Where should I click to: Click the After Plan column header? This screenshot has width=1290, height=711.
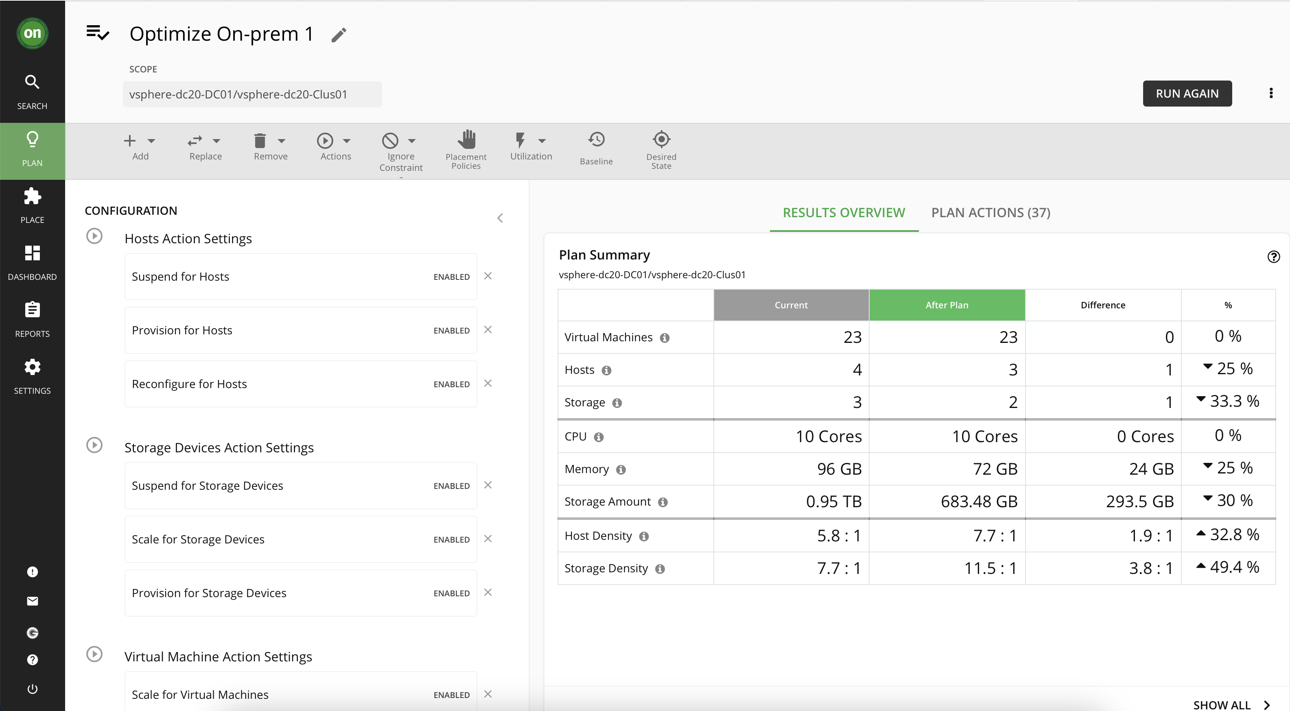coord(947,305)
